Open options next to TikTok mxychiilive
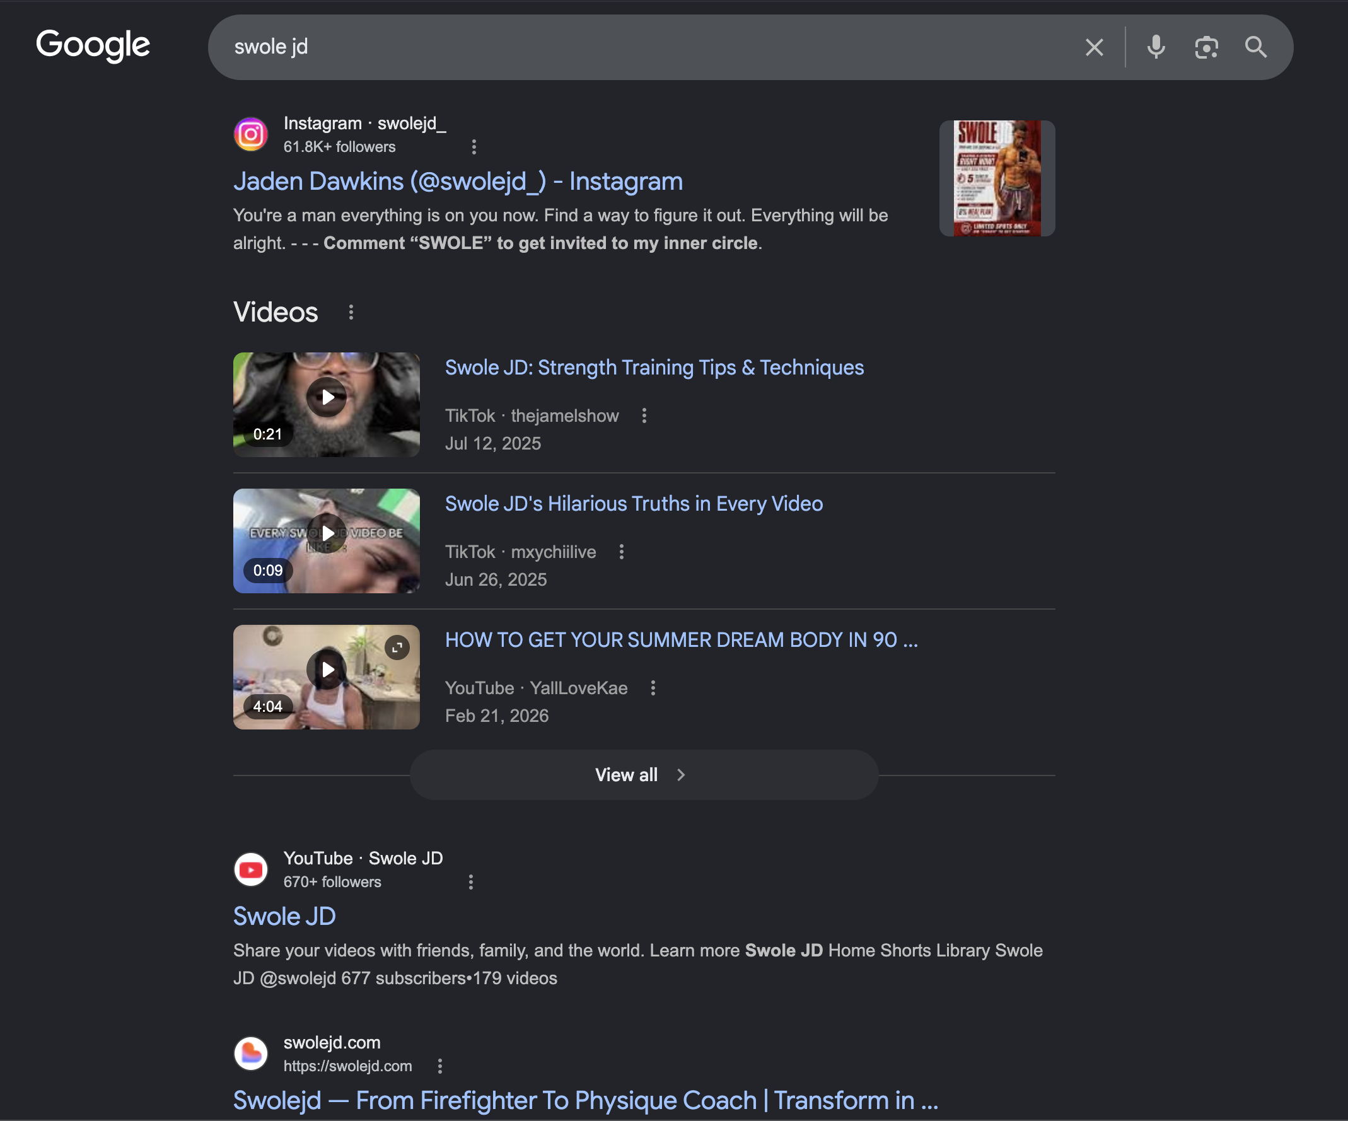 [620, 552]
